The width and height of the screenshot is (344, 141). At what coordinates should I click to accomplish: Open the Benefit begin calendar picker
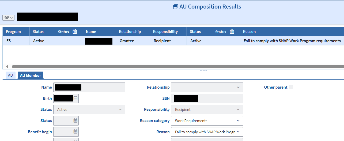point(75,132)
